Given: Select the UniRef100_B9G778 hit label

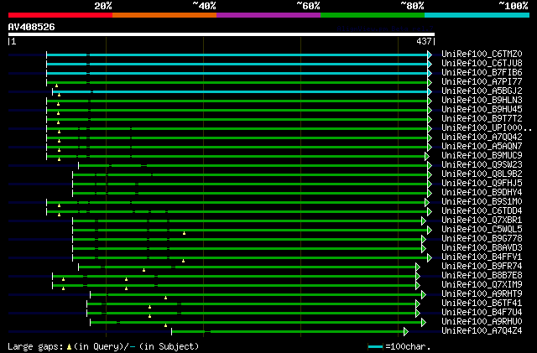Looking at the screenshot, I should [482, 239].
